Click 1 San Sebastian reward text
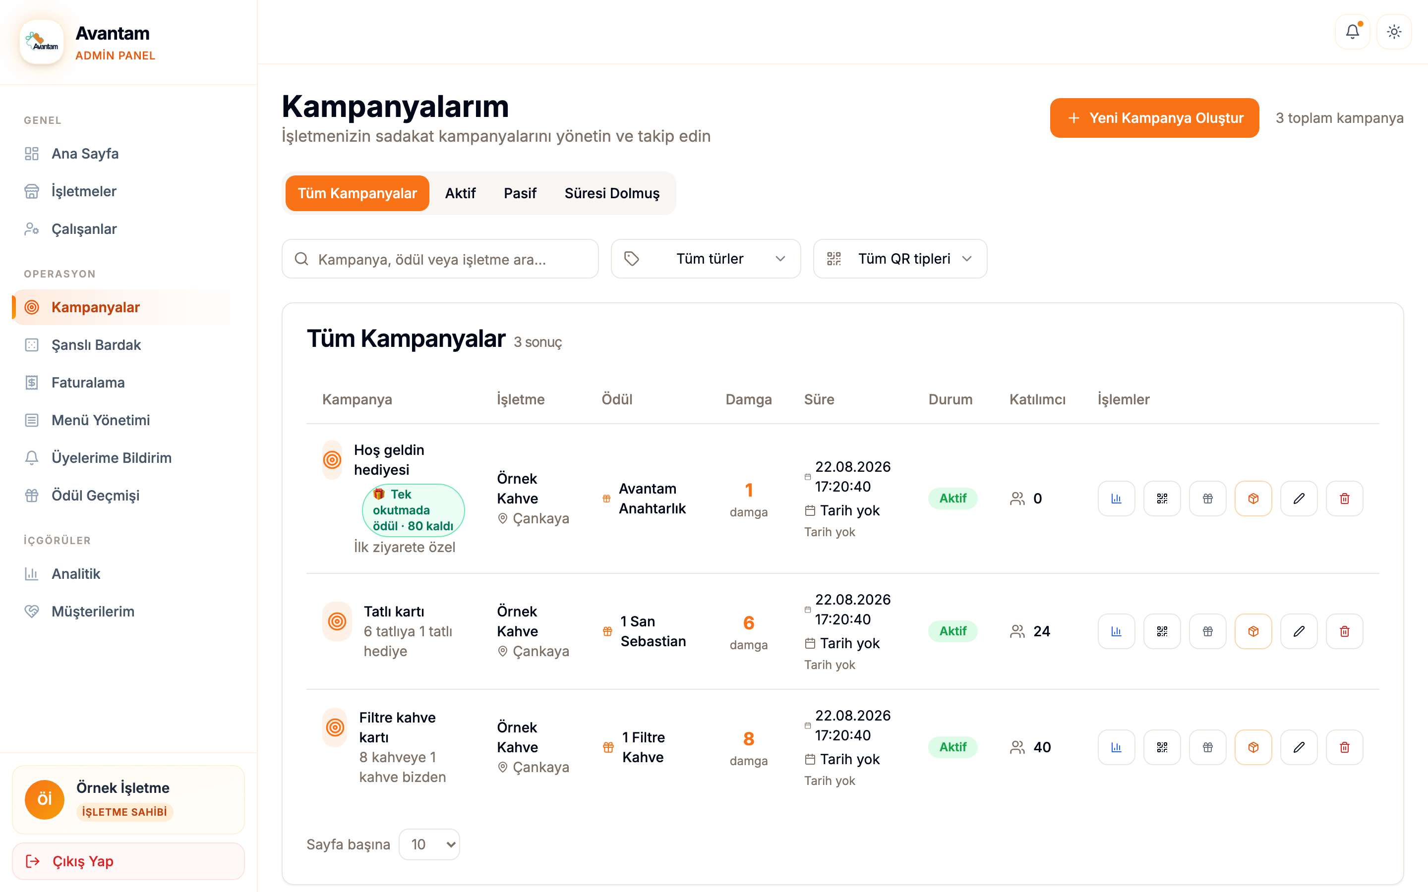Screen dimensions: 1428x892 [x=653, y=631]
